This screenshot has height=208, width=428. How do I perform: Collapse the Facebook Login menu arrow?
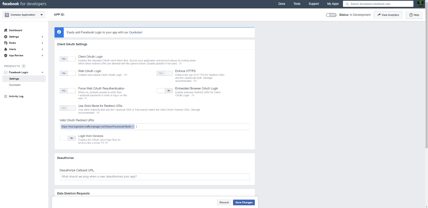(x=43, y=72)
